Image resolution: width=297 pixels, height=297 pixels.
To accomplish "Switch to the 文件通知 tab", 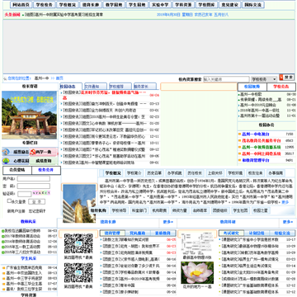I will (x=96, y=86).
